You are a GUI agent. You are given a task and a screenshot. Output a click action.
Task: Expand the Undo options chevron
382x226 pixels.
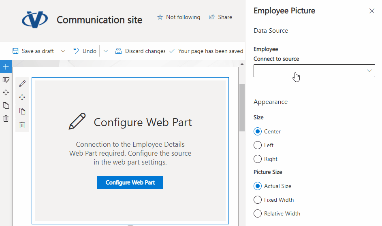[105, 51]
